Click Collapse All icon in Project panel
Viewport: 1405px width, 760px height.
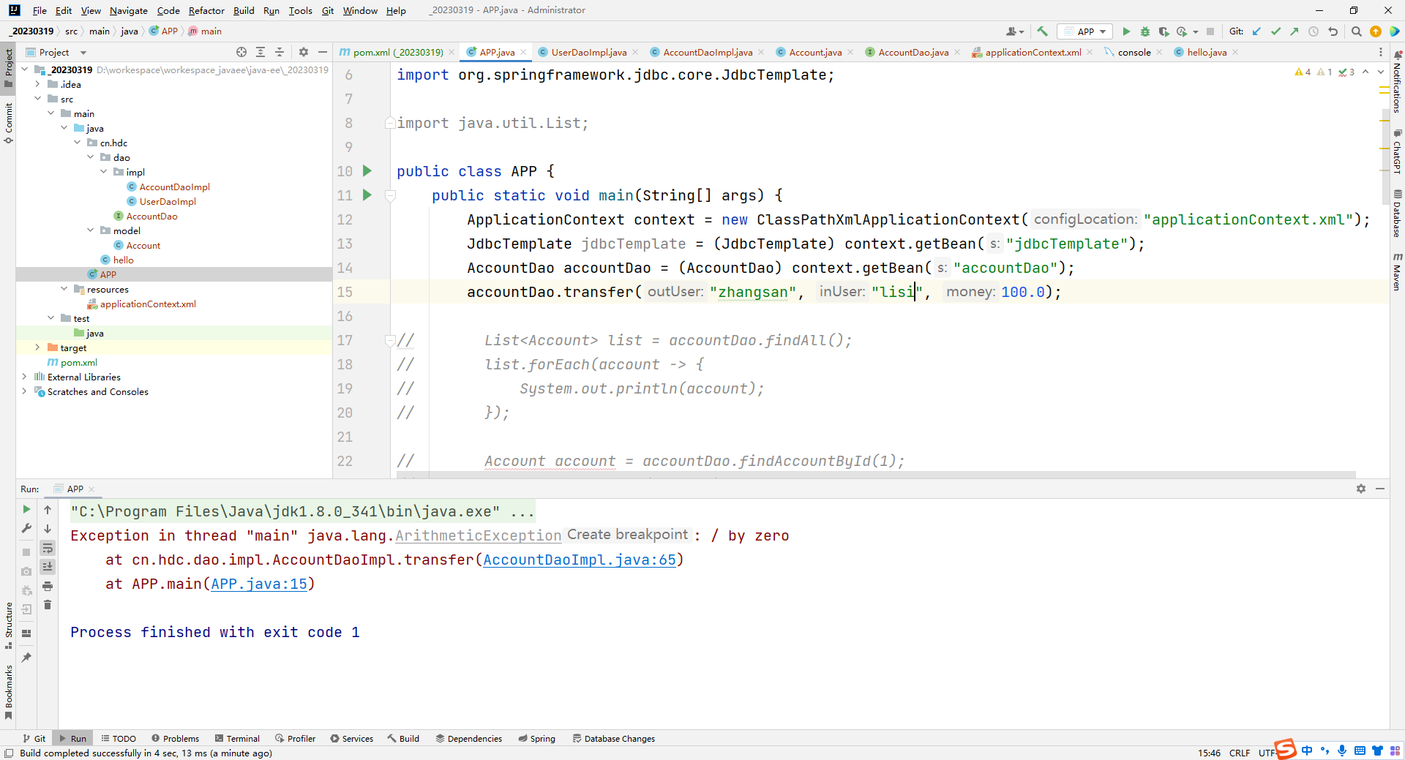tap(280, 52)
